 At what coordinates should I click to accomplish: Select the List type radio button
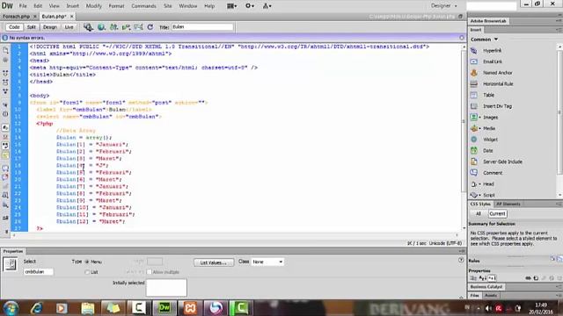[87, 272]
